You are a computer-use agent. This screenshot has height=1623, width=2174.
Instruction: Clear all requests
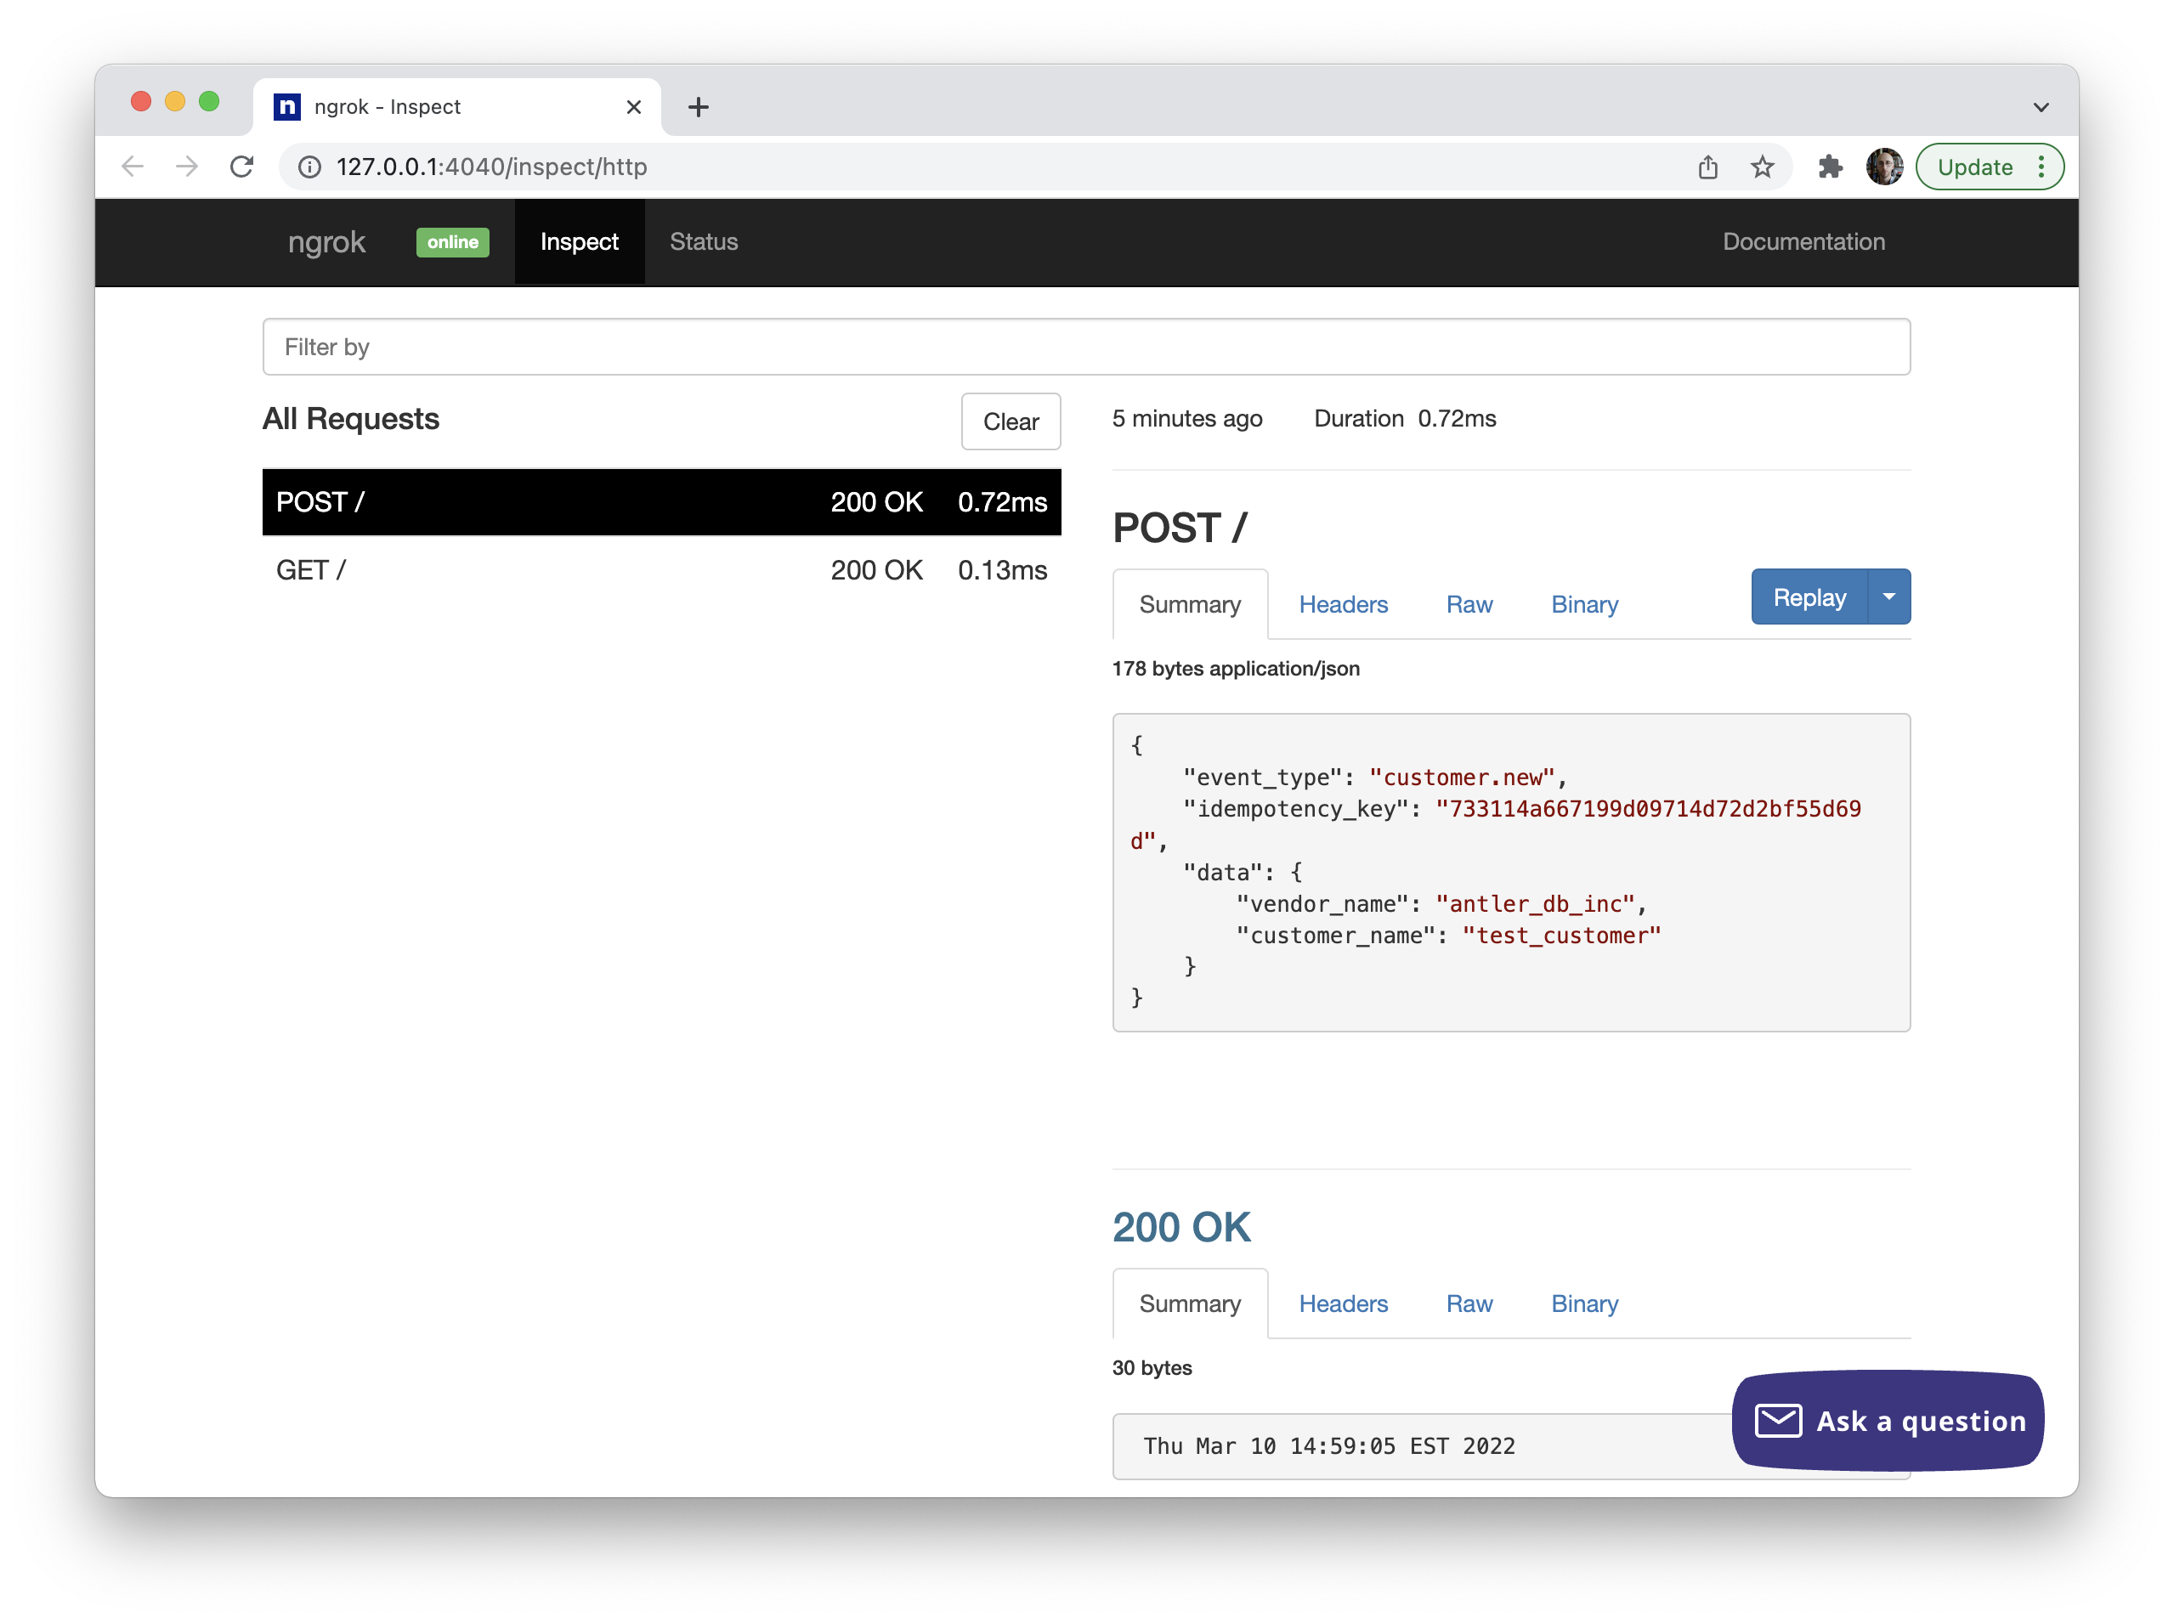1010,421
